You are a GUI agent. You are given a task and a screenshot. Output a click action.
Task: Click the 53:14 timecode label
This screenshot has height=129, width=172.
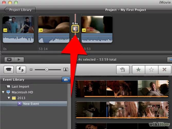[x=43, y=49]
